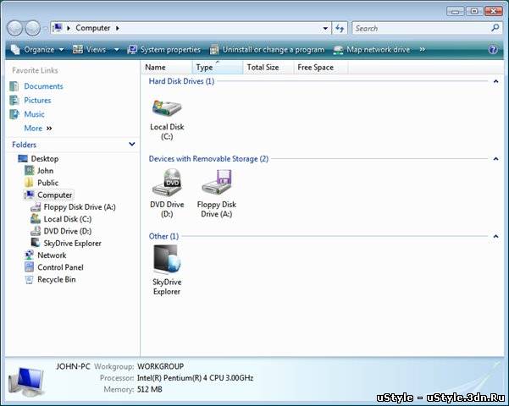Image resolution: width=509 pixels, height=406 pixels.
Task: Sort by the Free Space column header
Action: point(321,68)
